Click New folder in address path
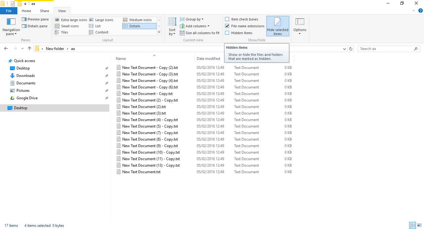This screenshot has width=424, height=229. (55, 49)
